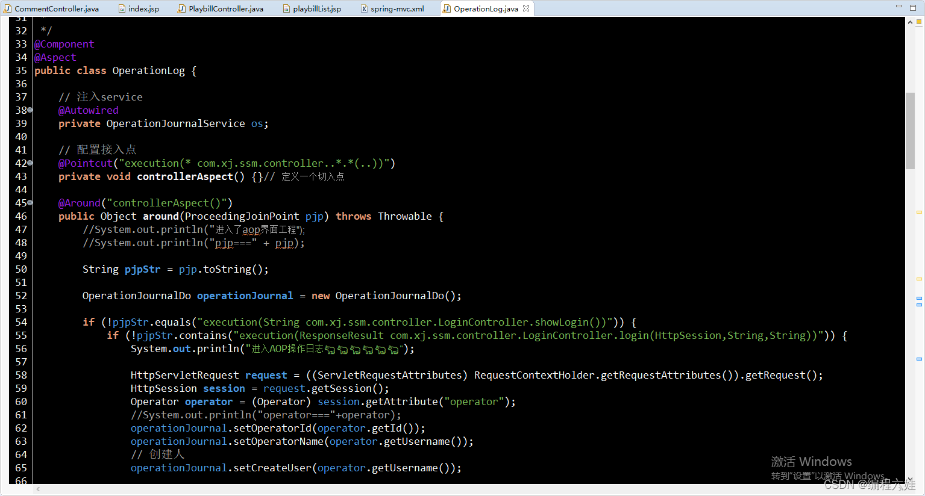Click ProceedingJoinPoint parameter type on line 46

(242, 216)
